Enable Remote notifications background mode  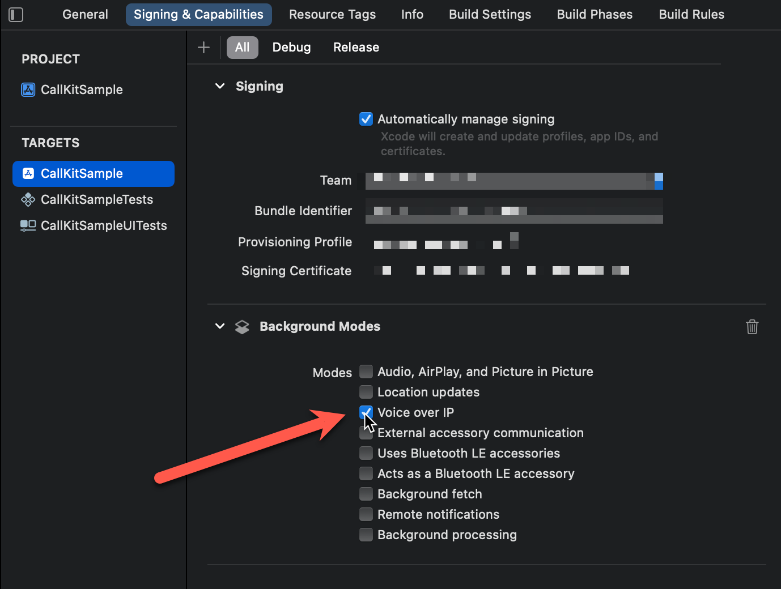pyautogui.click(x=366, y=514)
